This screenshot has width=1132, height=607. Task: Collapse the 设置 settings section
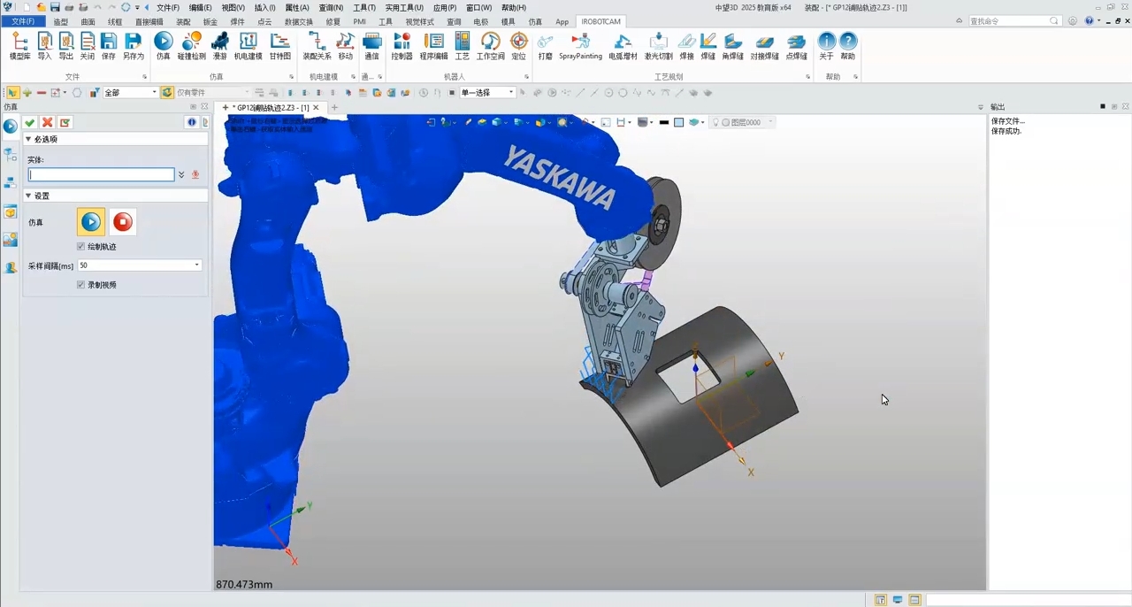28,196
